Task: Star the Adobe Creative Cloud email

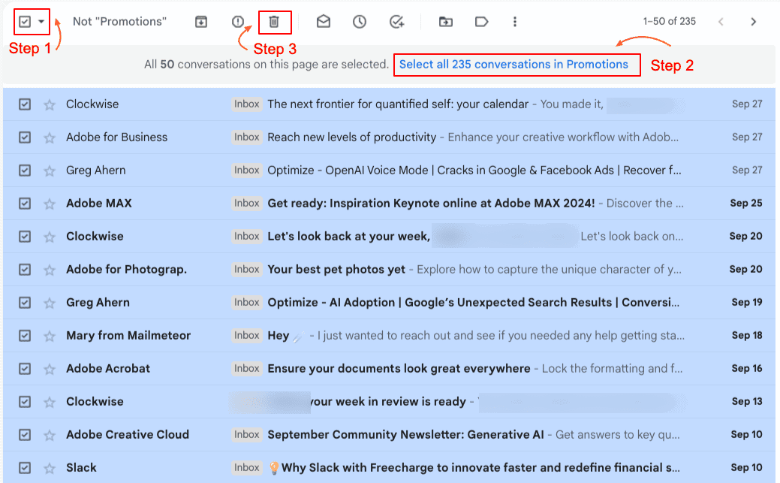Action: (x=50, y=435)
